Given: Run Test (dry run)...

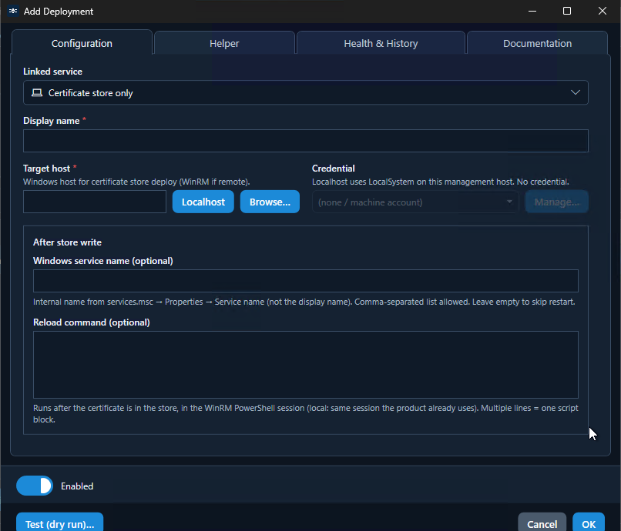Looking at the screenshot, I should pos(60,523).
